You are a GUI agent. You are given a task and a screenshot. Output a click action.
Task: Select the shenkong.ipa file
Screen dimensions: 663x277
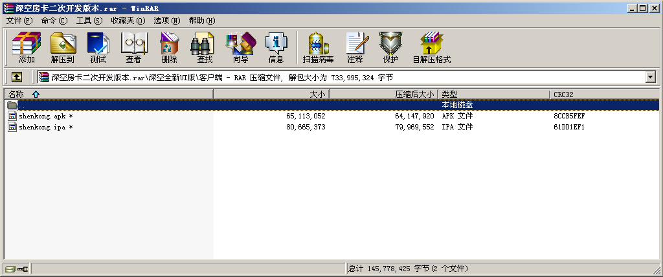[41, 127]
